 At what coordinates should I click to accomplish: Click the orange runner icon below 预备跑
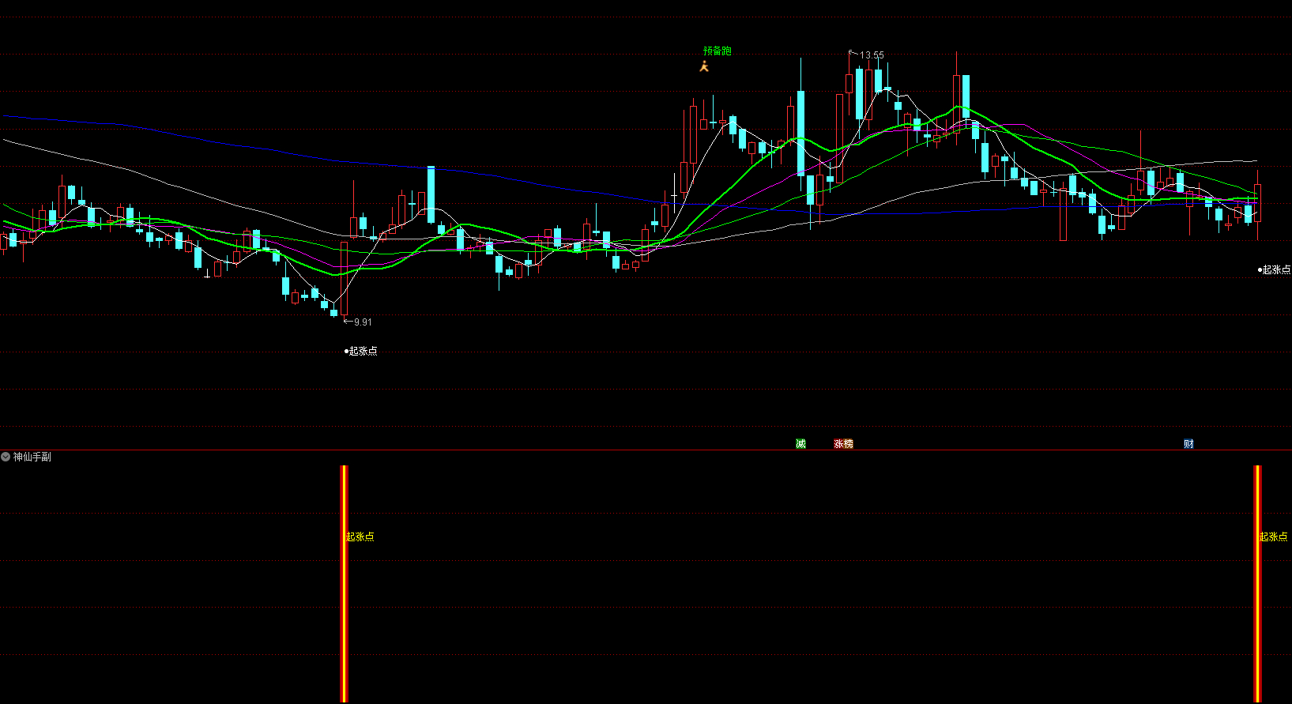point(704,66)
